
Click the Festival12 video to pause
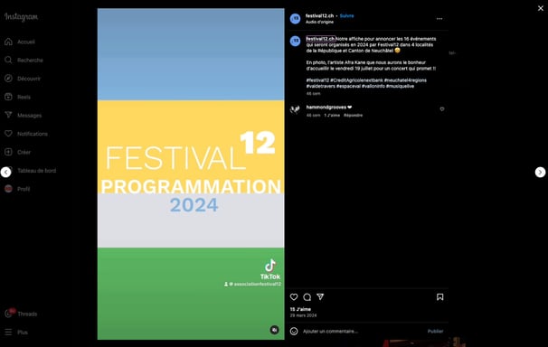click(191, 173)
